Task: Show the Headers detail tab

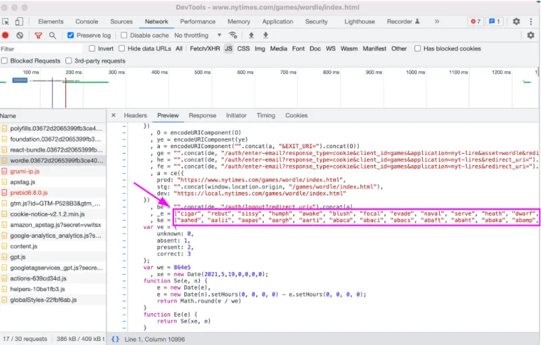Action: [x=135, y=115]
